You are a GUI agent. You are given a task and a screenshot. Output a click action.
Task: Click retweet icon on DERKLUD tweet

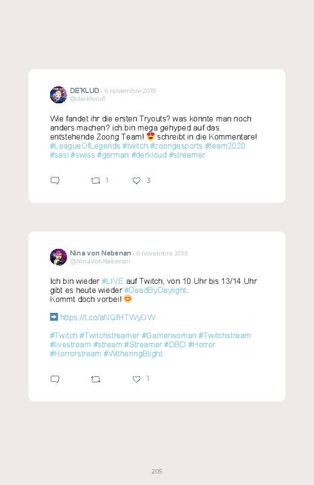[95, 181]
